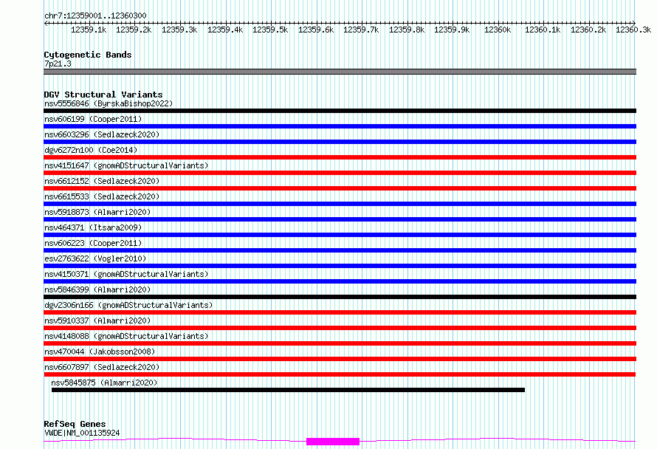Click the gray 7p21.3 cytogenetic band bar
The width and height of the screenshot is (657, 449).
340,72
